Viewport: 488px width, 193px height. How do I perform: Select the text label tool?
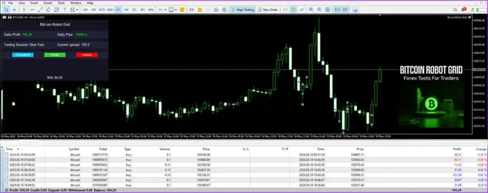65,10
